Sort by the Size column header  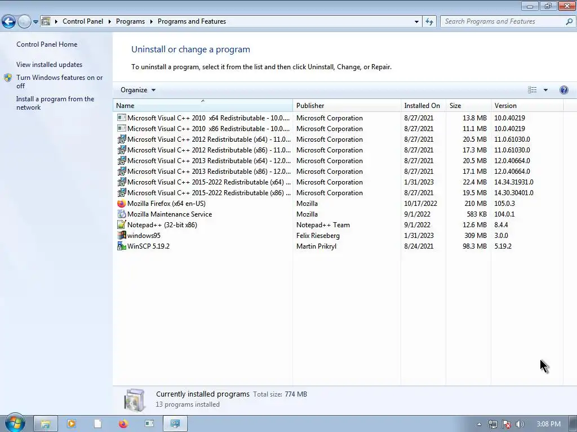pos(468,105)
